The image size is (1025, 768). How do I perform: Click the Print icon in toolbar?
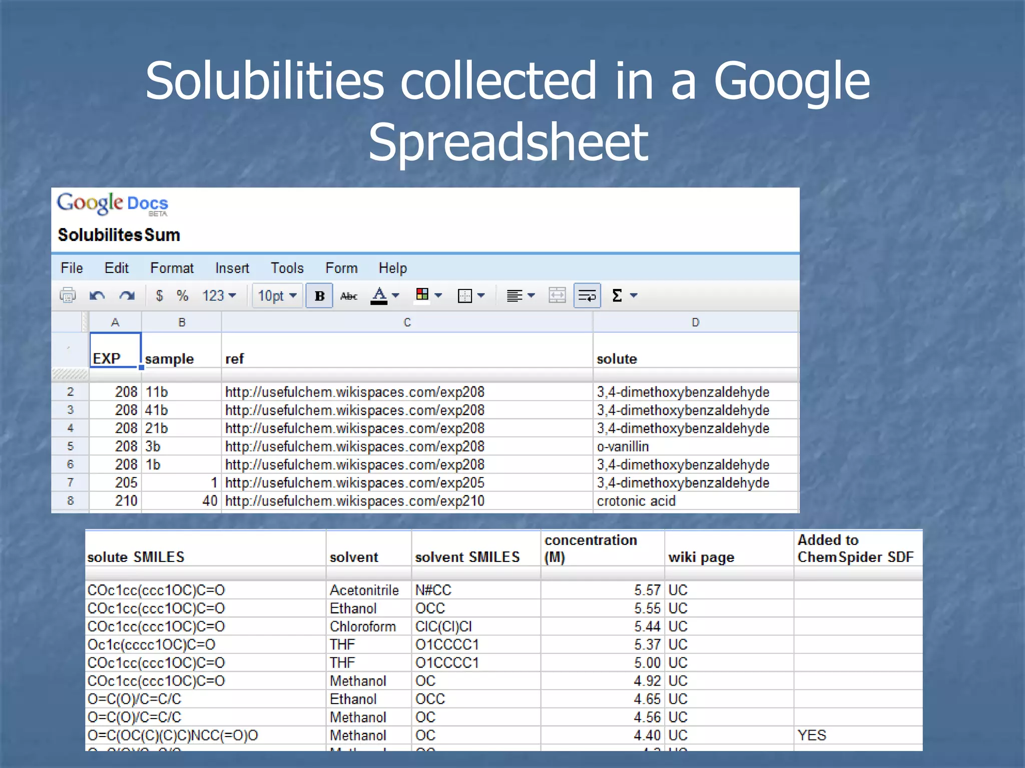click(68, 295)
